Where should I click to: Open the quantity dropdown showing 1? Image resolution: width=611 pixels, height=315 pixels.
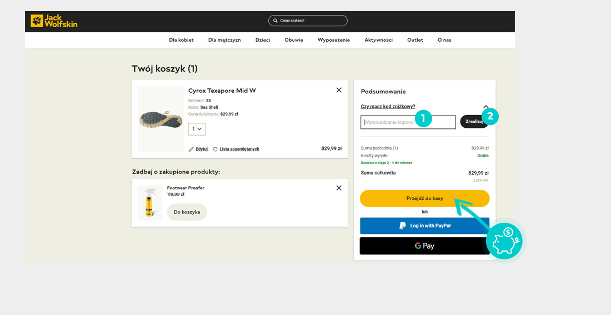[197, 129]
